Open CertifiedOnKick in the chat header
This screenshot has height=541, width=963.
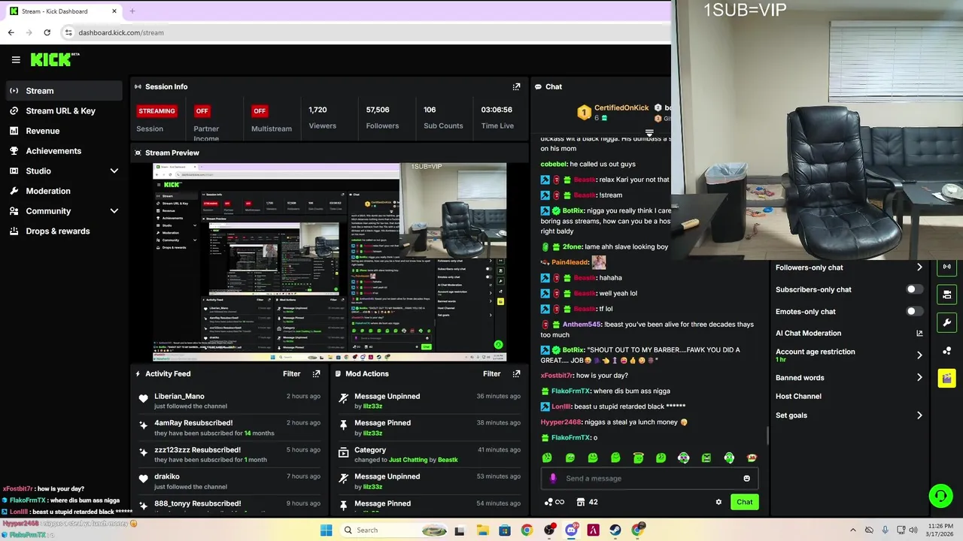[621, 108]
